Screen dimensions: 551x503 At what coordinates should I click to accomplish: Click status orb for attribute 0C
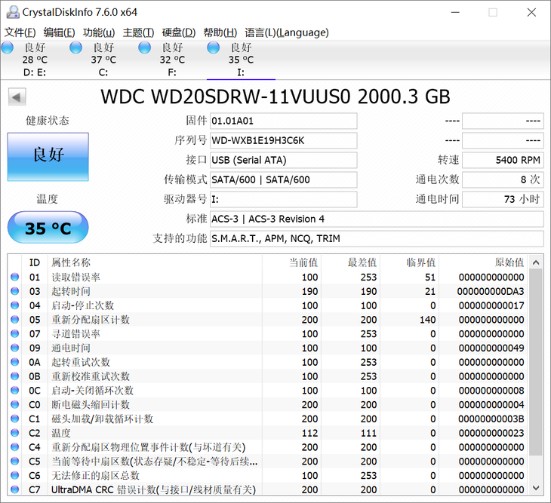(15, 391)
